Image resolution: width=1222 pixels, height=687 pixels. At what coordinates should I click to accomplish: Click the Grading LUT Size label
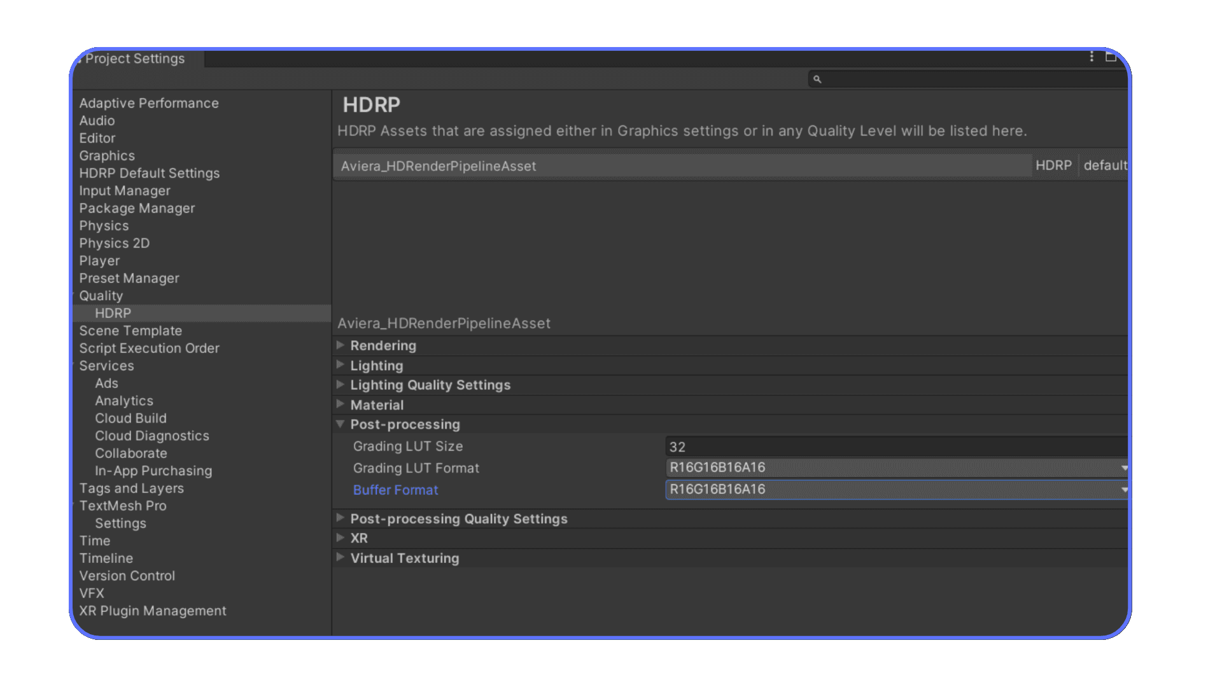[408, 447]
